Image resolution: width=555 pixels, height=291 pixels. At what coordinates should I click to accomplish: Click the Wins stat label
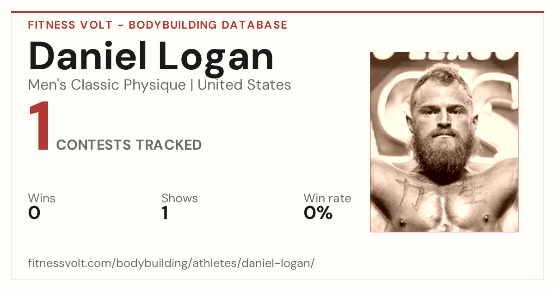pos(42,199)
